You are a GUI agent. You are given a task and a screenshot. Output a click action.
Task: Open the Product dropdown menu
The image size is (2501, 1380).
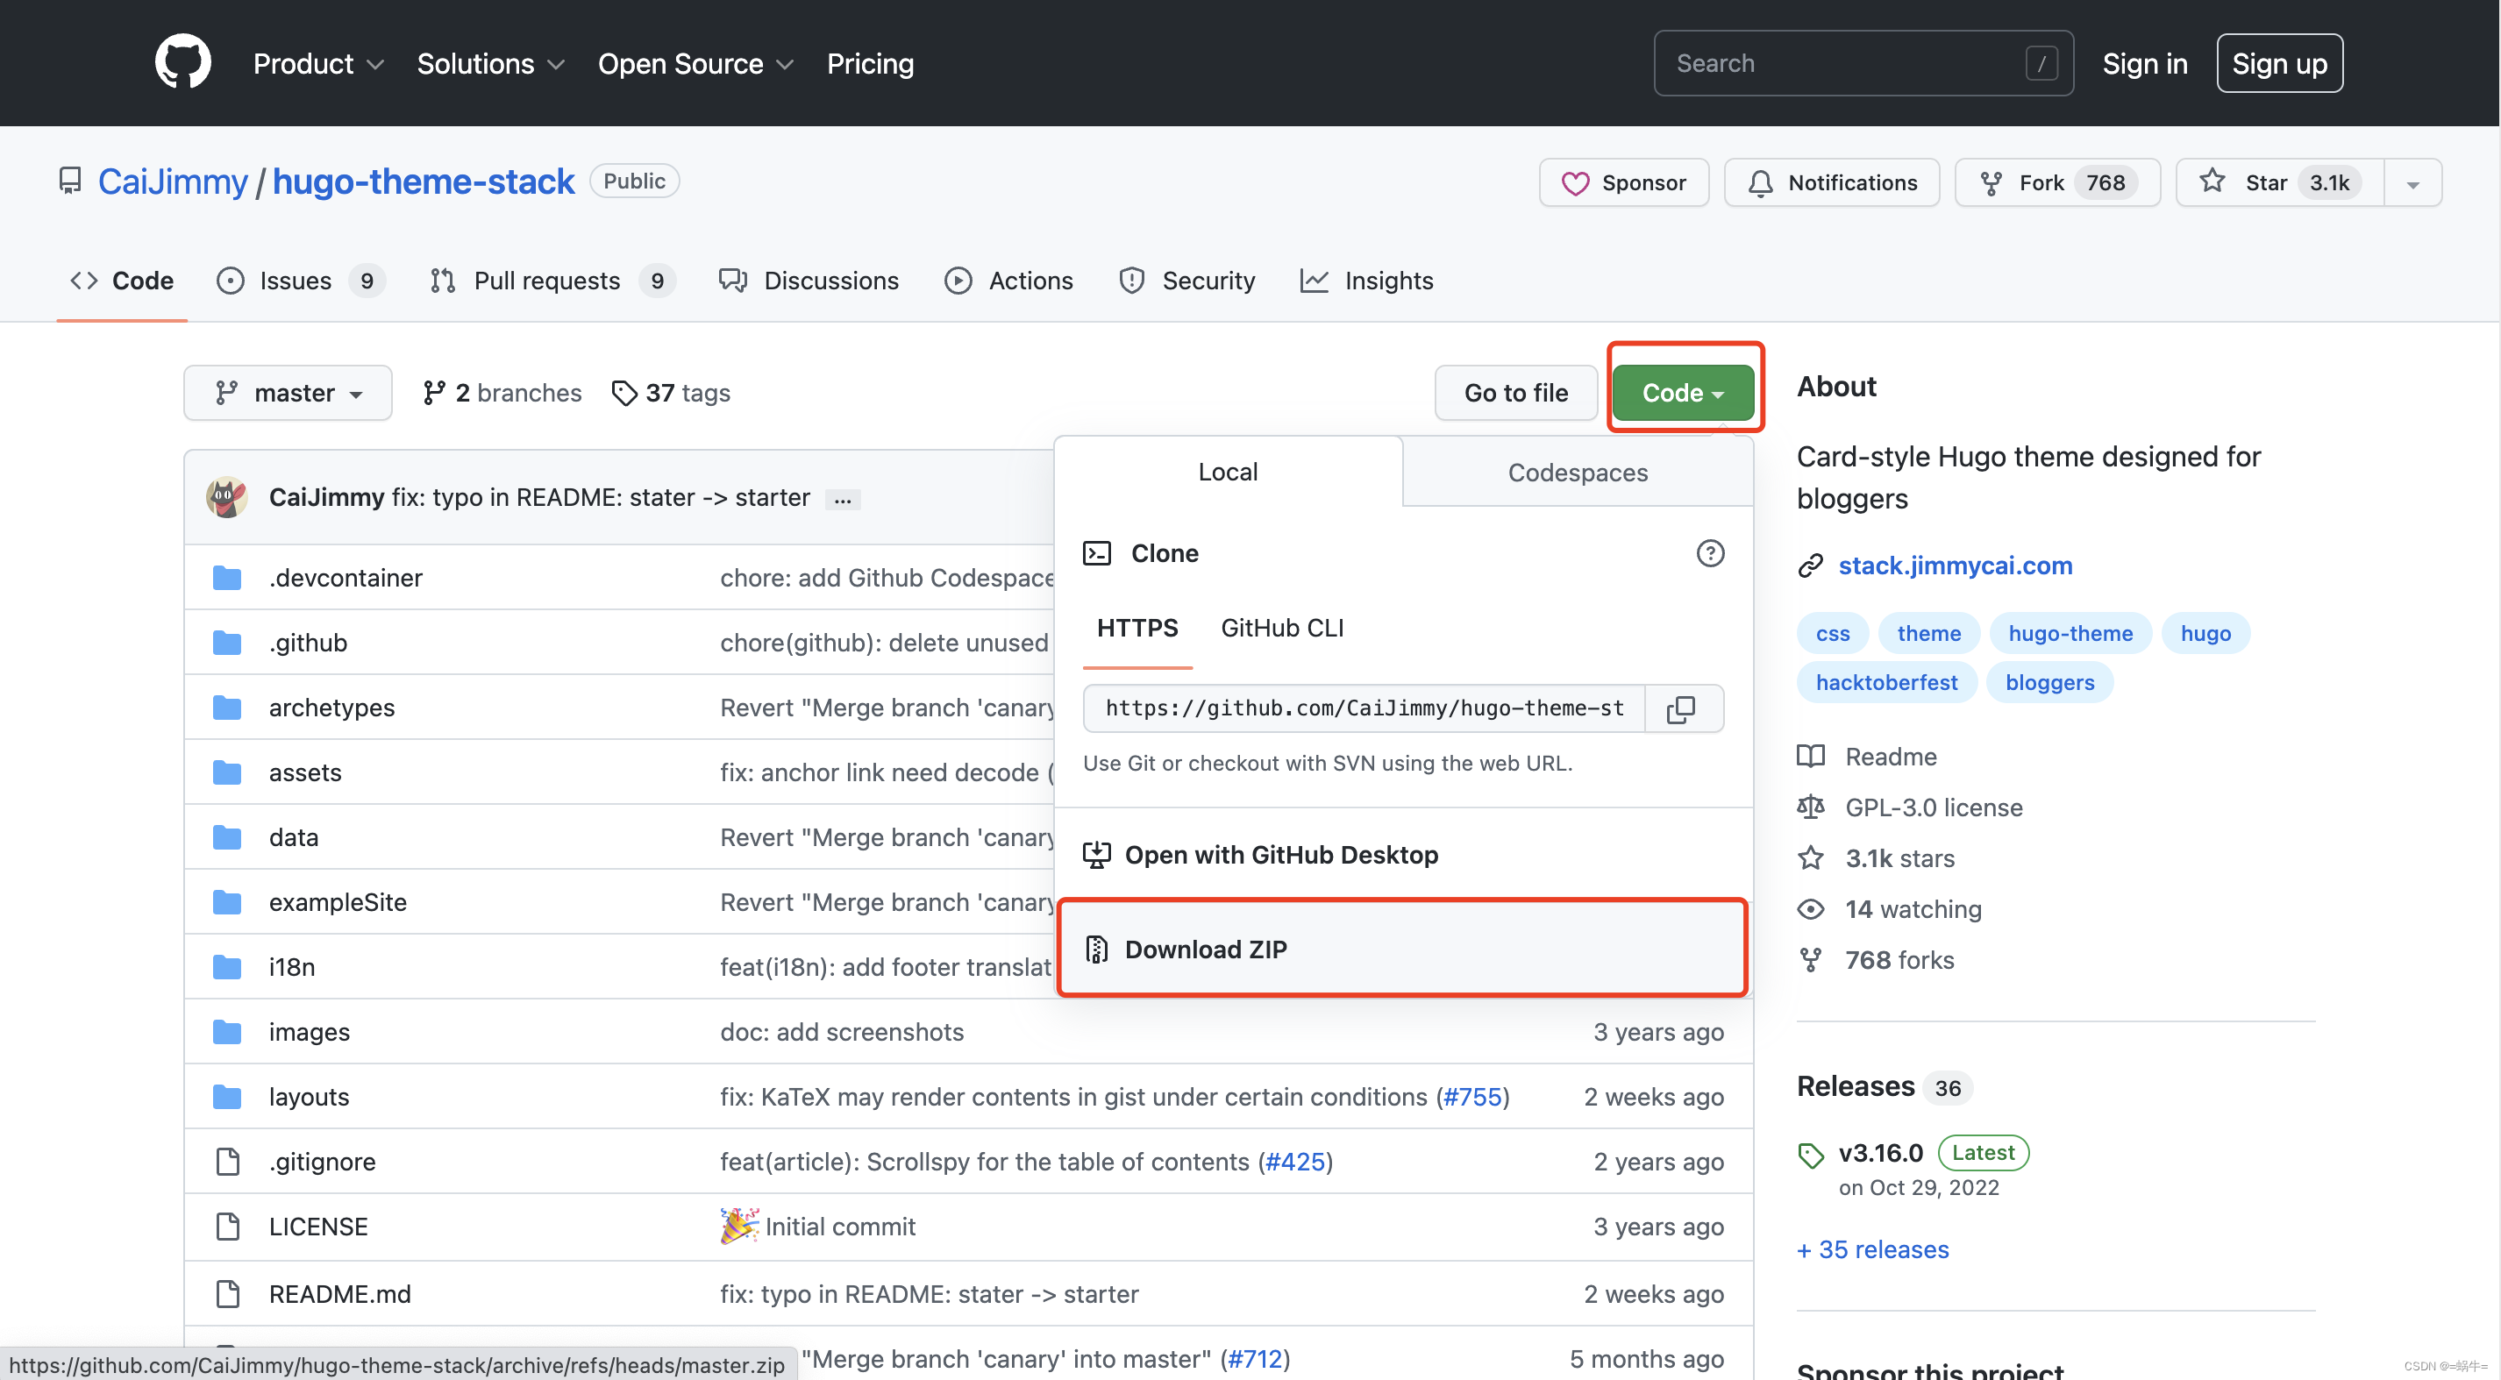[318, 64]
